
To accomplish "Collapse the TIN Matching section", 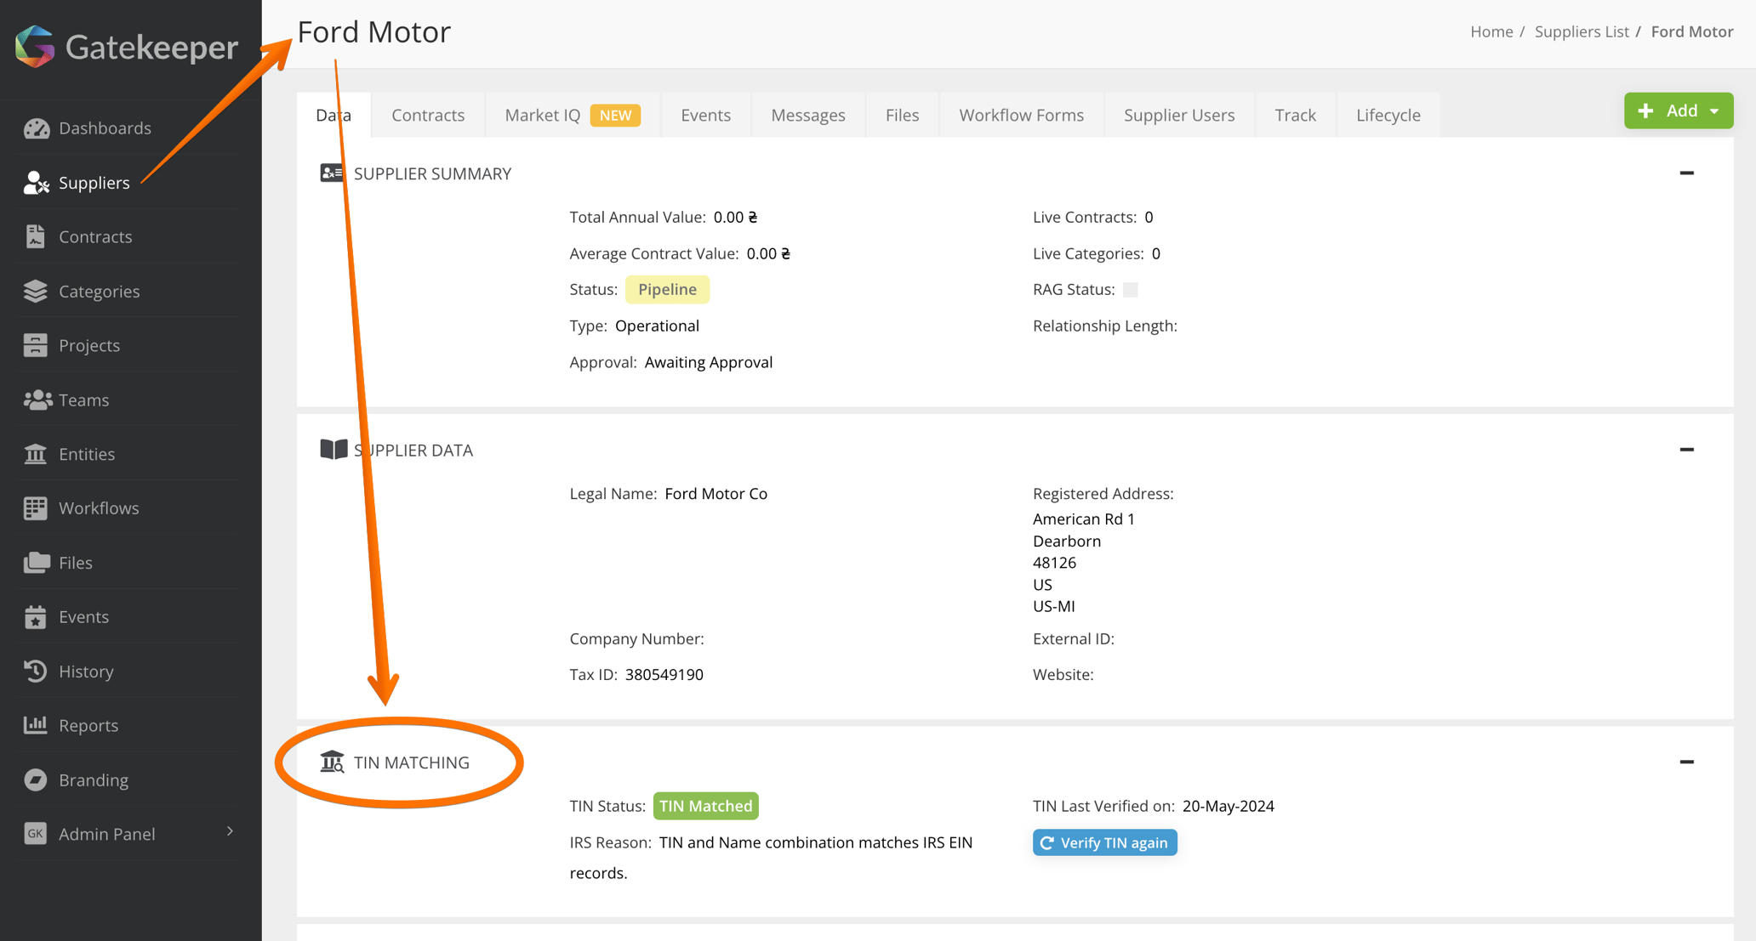I will pyautogui.click(x=1686, y=762).
